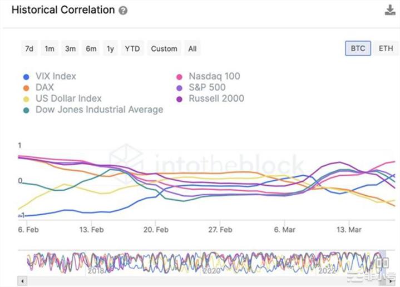Switch to the BTC tab

pos(358,48)
